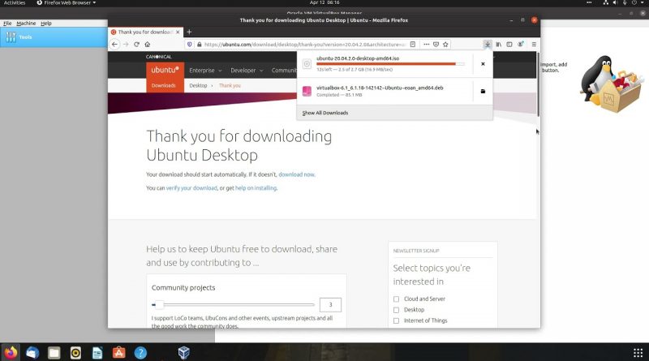Open a new tab with plus button
Image resolution: width=649 pixels, height=361 pixels.
(189, 32)
